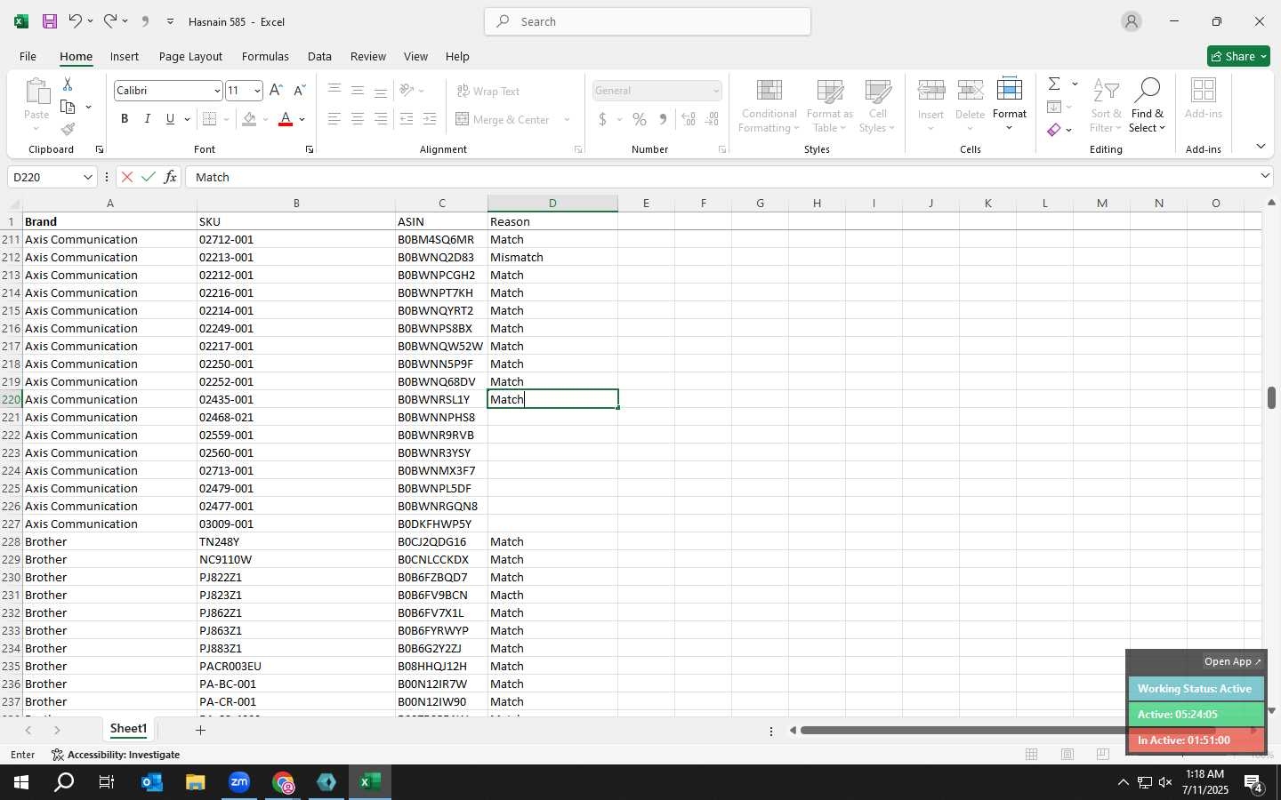Open Merge & Center dropdown arrow
The height and width of the screenshot is (800, 1281).
567,119
